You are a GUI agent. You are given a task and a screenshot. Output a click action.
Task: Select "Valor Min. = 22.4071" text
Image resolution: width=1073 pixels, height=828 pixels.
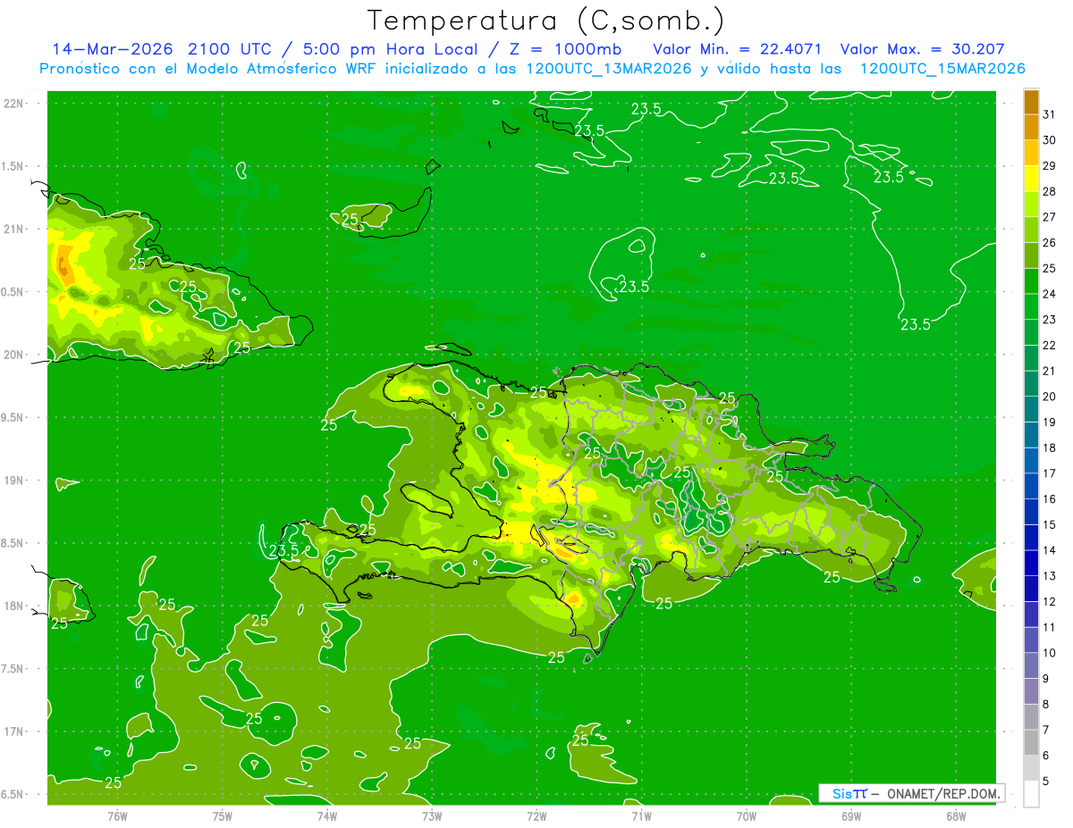(x=738, y=49)
